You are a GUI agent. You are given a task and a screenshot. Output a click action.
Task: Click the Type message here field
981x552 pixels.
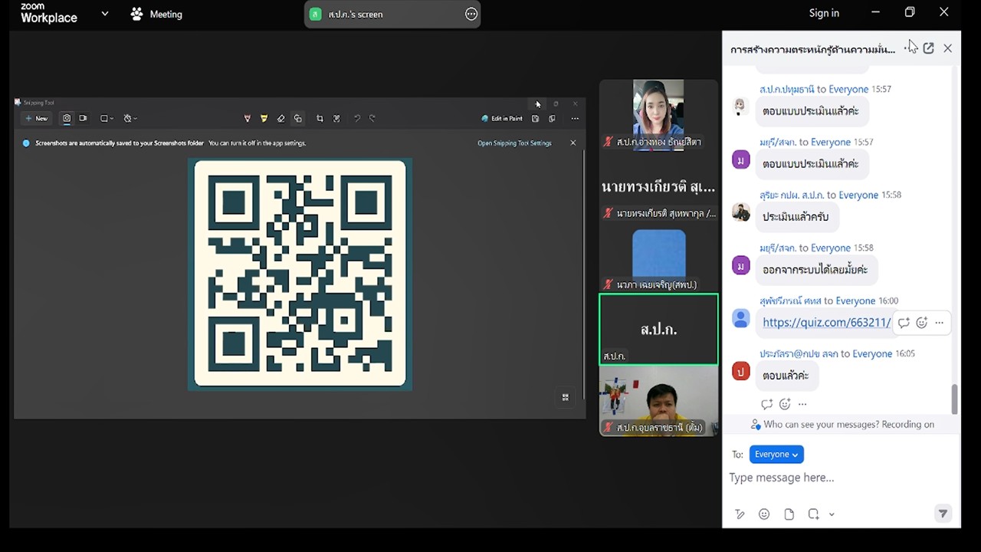839,478
